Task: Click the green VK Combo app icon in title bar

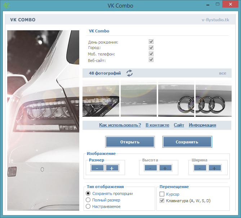Action: 6,5
